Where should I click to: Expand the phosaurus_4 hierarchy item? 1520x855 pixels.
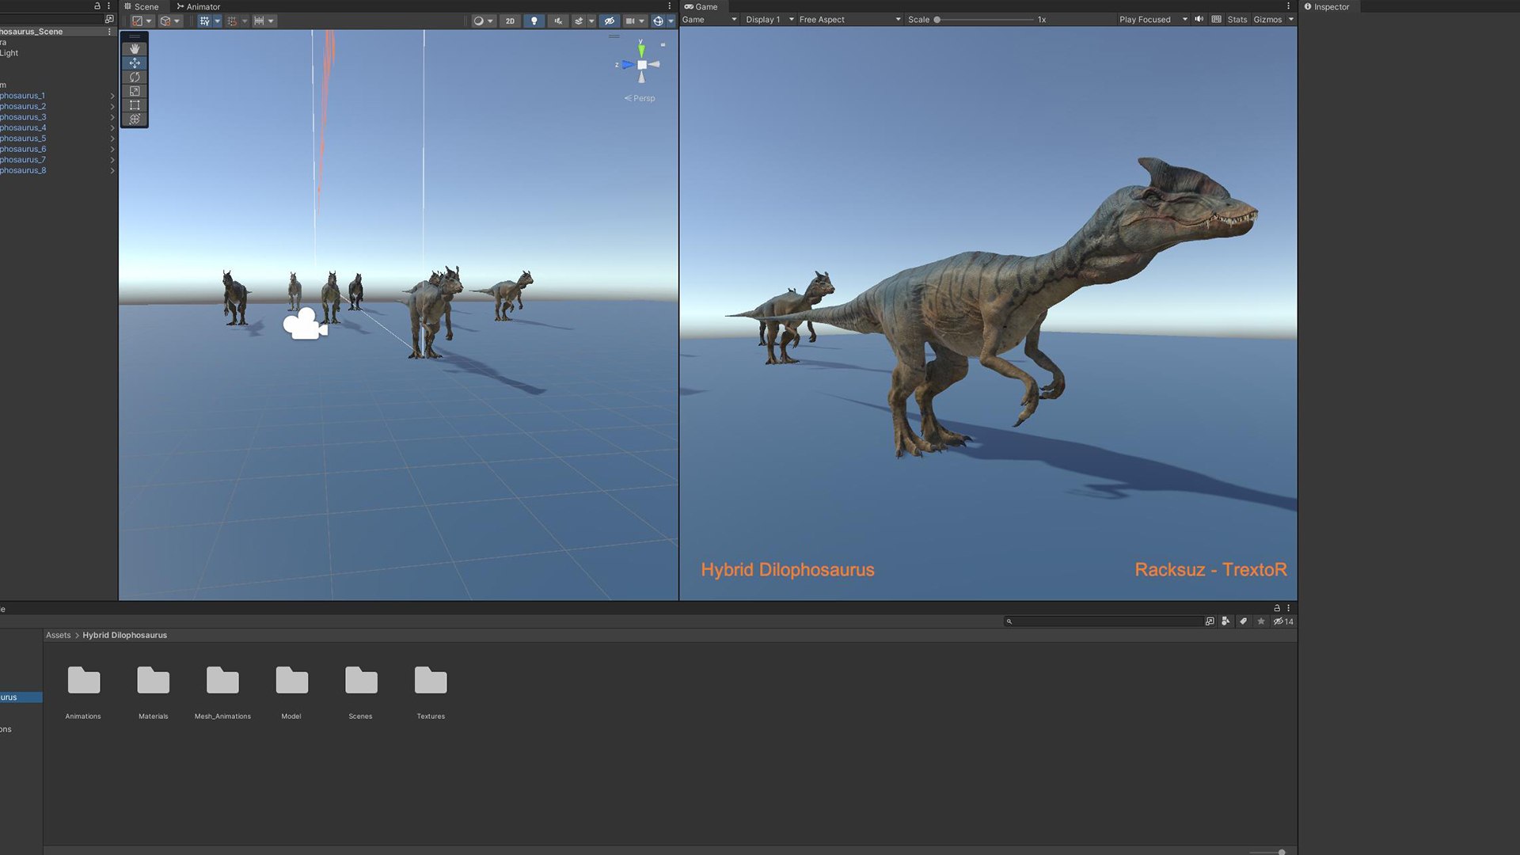112,127
